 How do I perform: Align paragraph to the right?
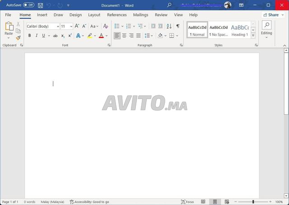point(131,36)
